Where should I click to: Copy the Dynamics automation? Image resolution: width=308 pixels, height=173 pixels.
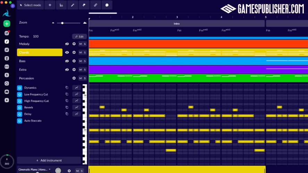pos(67,87)
